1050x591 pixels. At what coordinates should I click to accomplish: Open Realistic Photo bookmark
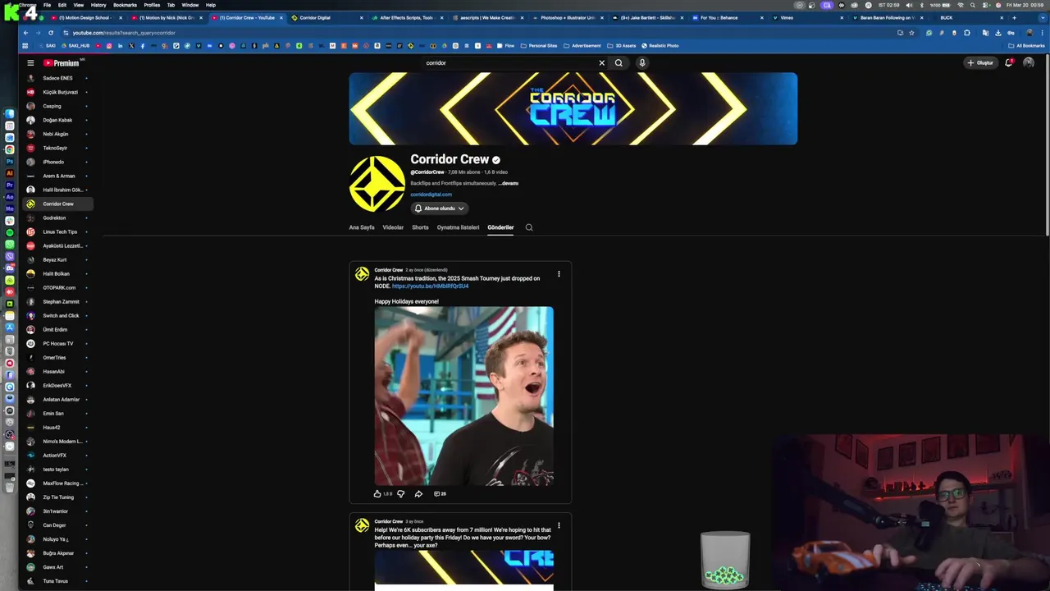(x=660, y=46)
